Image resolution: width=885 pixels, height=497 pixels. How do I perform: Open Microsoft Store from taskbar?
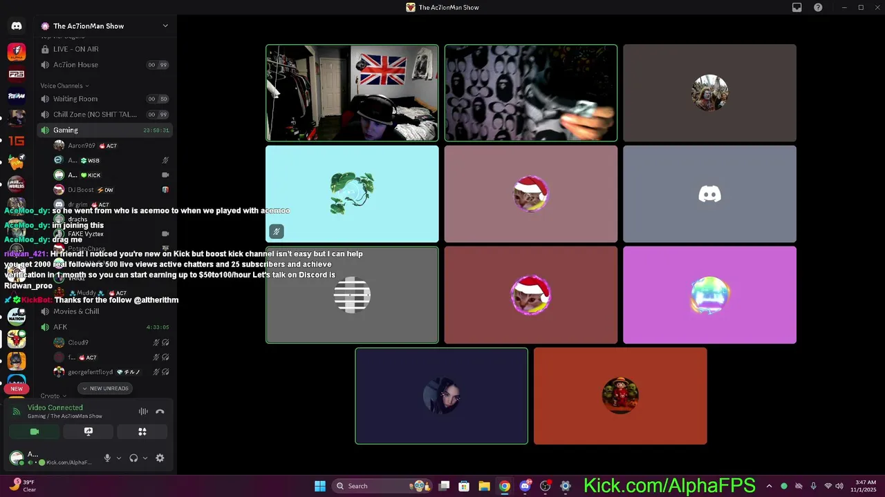click(x=464, y=486)
